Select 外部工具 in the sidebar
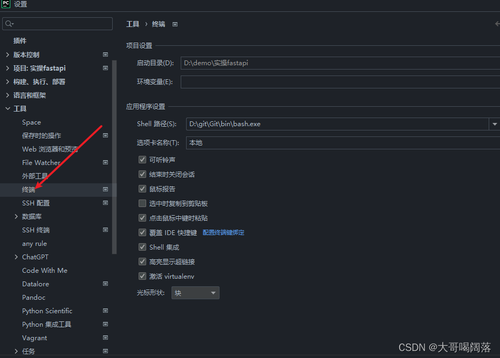The image size is (500, 358). tap(35, 176)
